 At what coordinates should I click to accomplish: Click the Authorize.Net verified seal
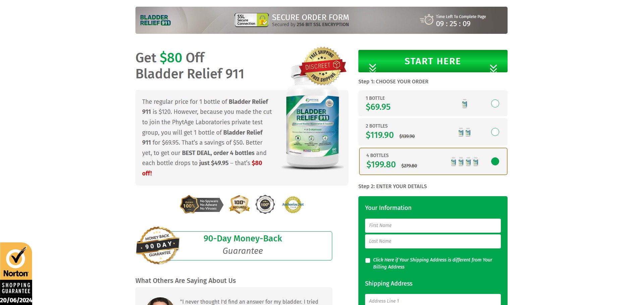point(293,205)
